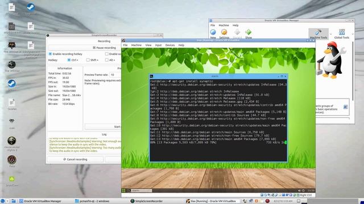Click the file manager taskbar launcher icon
The image size is (364, 204).
[x=14, y=201]
